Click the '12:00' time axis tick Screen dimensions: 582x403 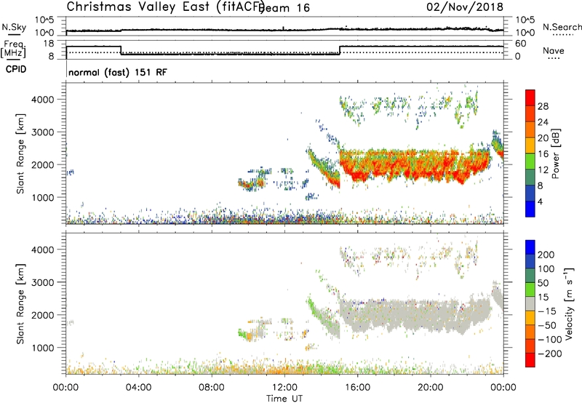(x=284, y=388)
